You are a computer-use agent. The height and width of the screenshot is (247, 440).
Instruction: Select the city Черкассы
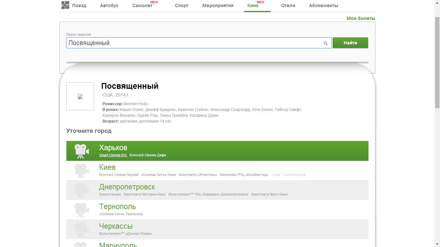(116, 226)
